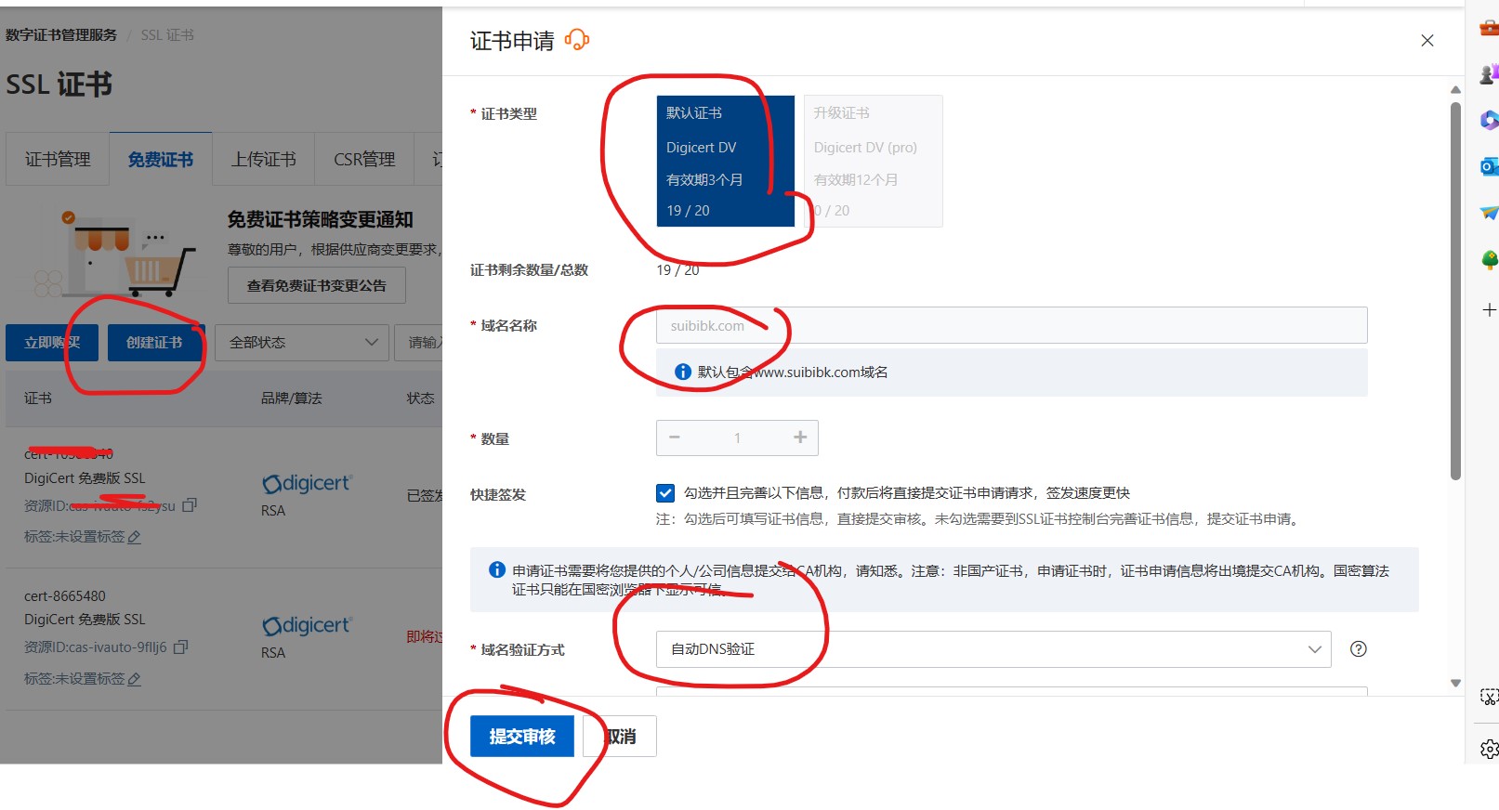Click the plus icon to add sidebar app
The height and width of the screenshot is (810, 1499).
[1489, 309]
